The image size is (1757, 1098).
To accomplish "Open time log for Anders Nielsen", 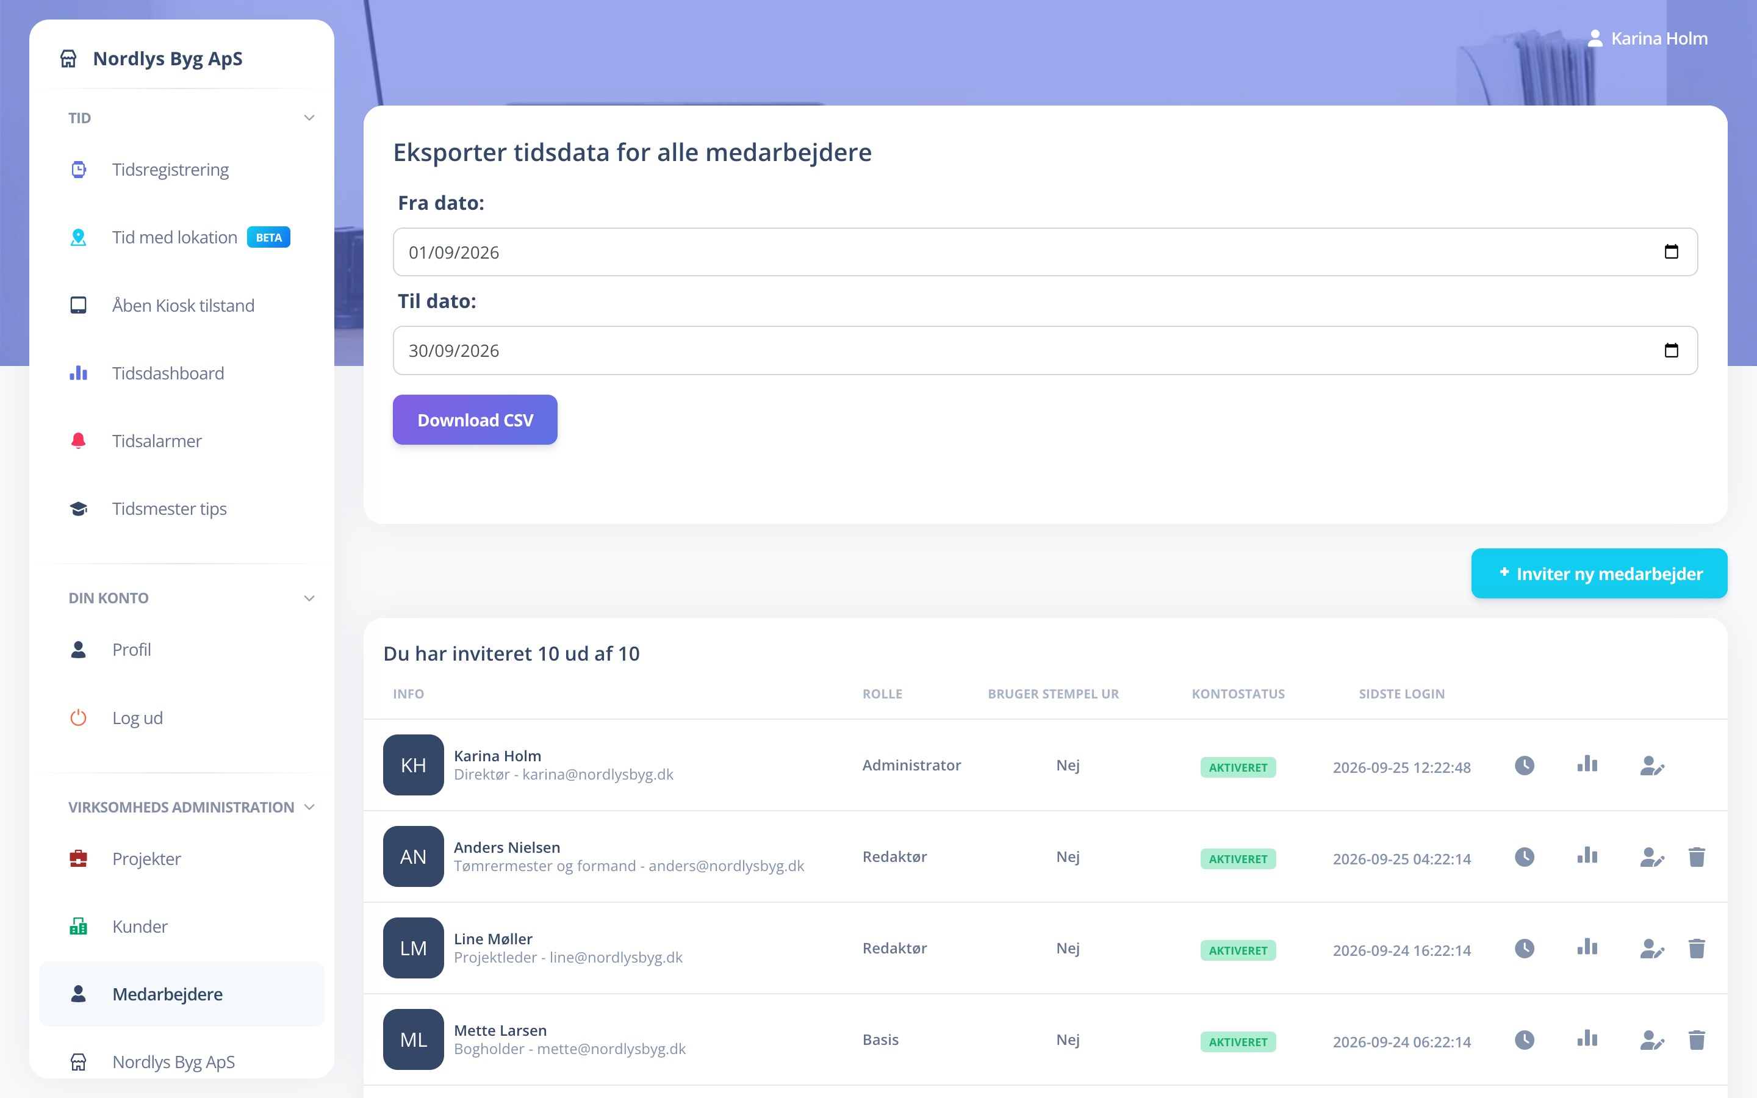I will point(1524,857).
